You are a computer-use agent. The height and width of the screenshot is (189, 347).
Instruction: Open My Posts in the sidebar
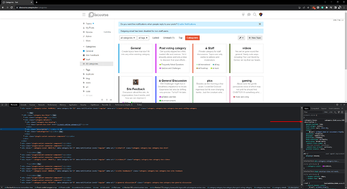click(x=90, y=28)
